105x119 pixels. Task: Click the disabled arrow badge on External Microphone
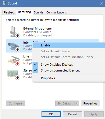[18, 35]
